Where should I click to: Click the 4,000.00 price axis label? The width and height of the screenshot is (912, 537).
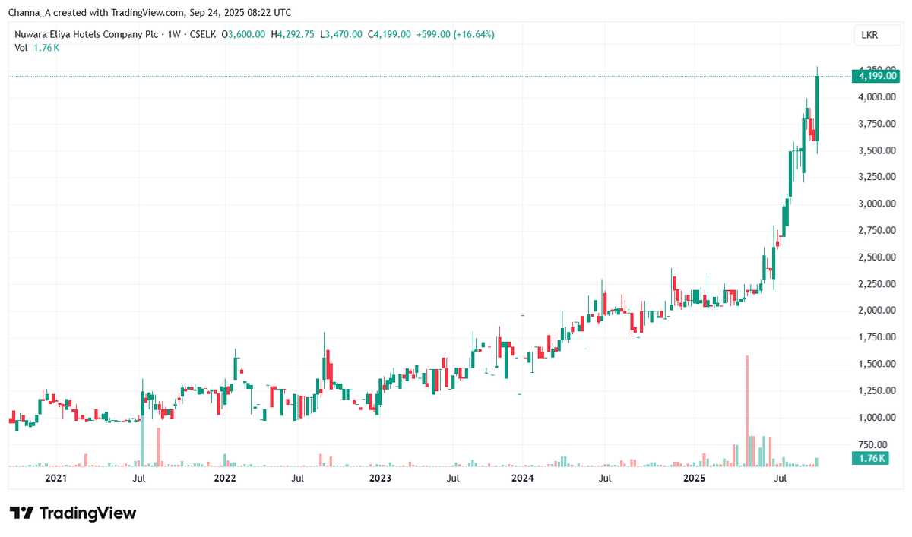tap(877, 97)
